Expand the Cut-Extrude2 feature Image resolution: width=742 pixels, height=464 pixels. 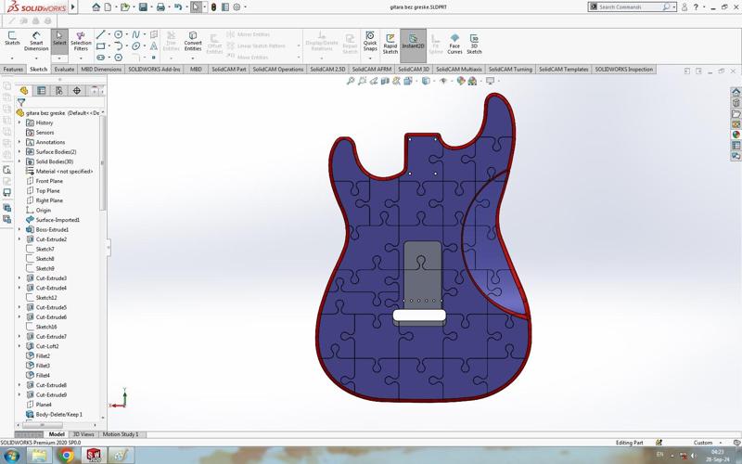click(19, 239)
